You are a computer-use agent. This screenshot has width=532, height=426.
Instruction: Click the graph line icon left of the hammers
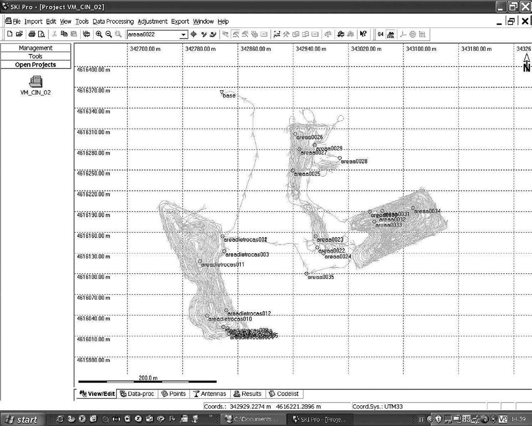277,34
